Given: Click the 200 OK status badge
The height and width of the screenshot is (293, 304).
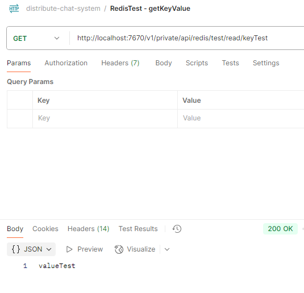Looking at the screenshot, I should click(280, 229).
